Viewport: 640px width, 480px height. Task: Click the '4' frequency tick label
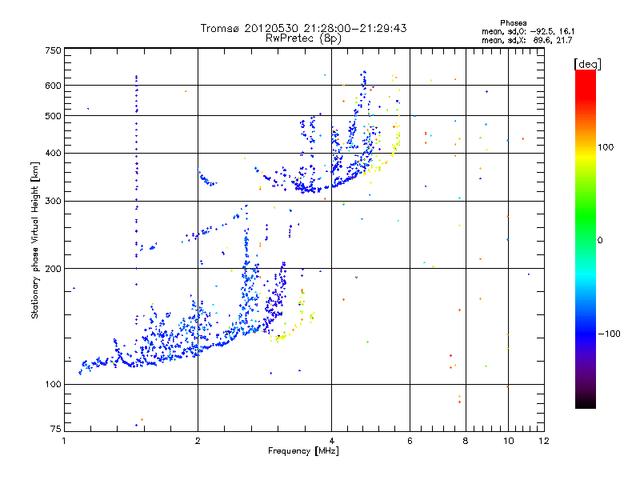pos(331,441)
